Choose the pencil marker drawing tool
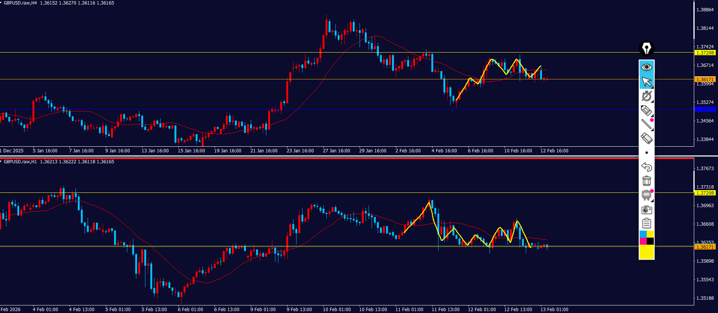The height and width of the screenshot is (313, 718). point(647,110)
